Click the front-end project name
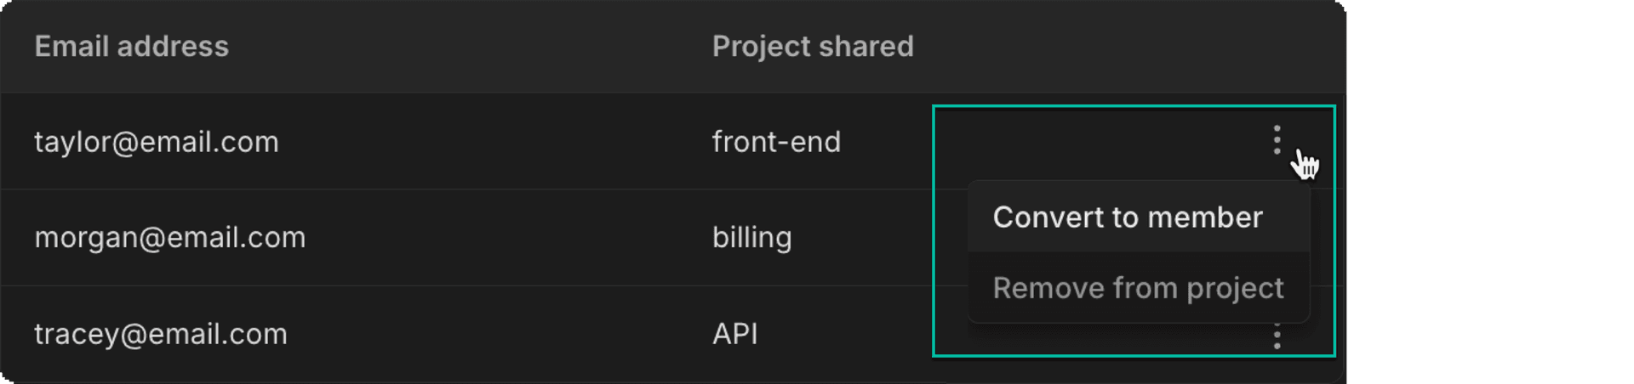This screenshot has height=384, width=1634. [x=775, y=142]
